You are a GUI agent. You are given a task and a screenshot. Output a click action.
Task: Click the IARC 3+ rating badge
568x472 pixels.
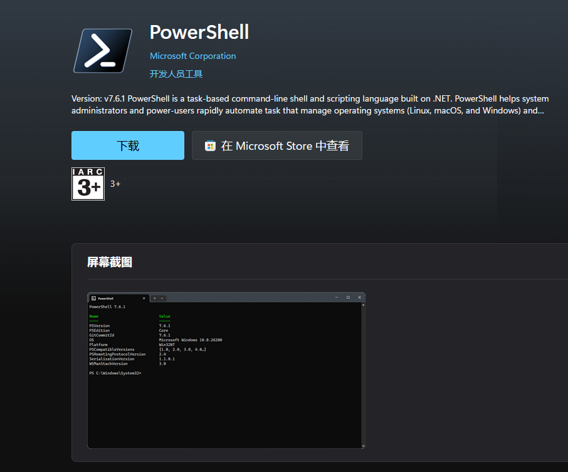(88, 184)
